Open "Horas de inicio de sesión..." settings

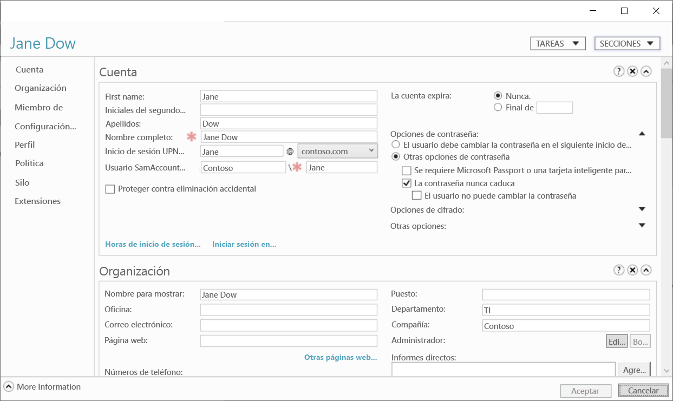pos(153,244)
